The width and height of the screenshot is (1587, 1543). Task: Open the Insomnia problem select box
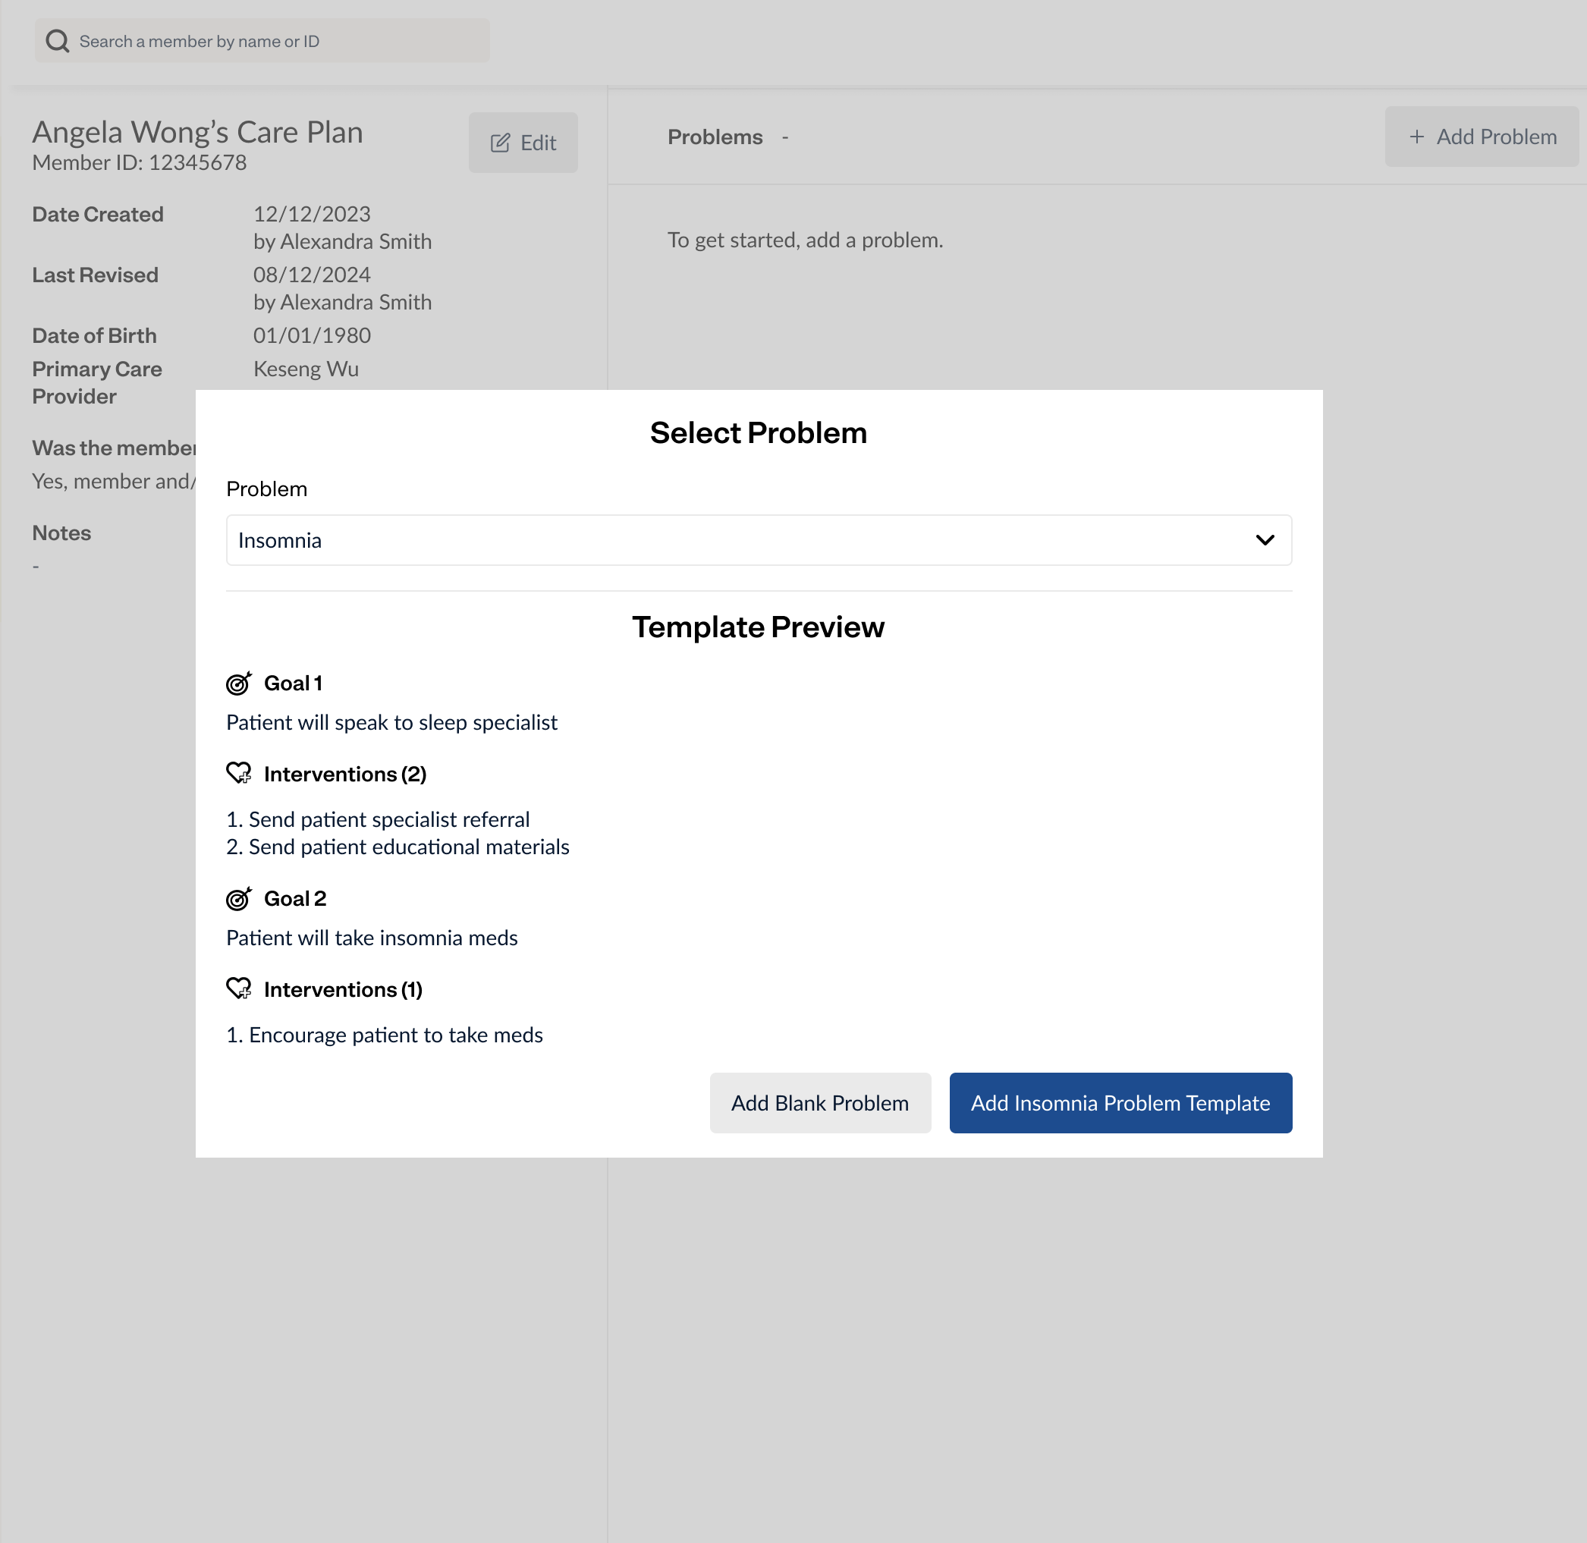tap(759, 541)
